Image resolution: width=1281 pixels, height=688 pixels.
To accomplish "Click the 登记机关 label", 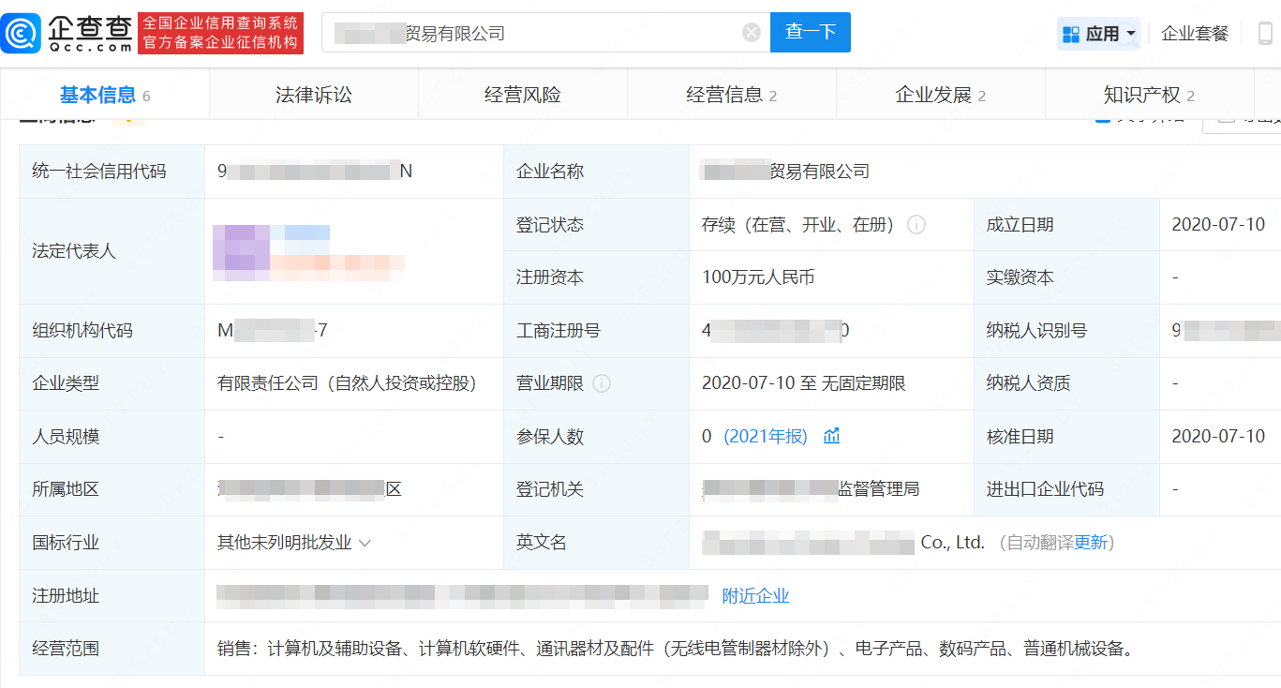I will point(550,489).
